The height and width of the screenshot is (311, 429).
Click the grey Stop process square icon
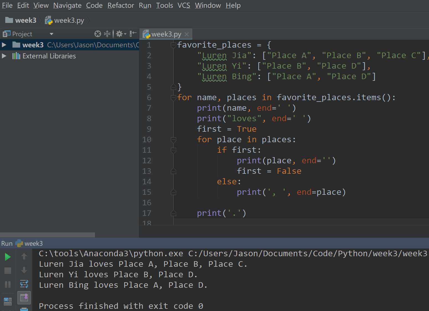click(8, 271)
